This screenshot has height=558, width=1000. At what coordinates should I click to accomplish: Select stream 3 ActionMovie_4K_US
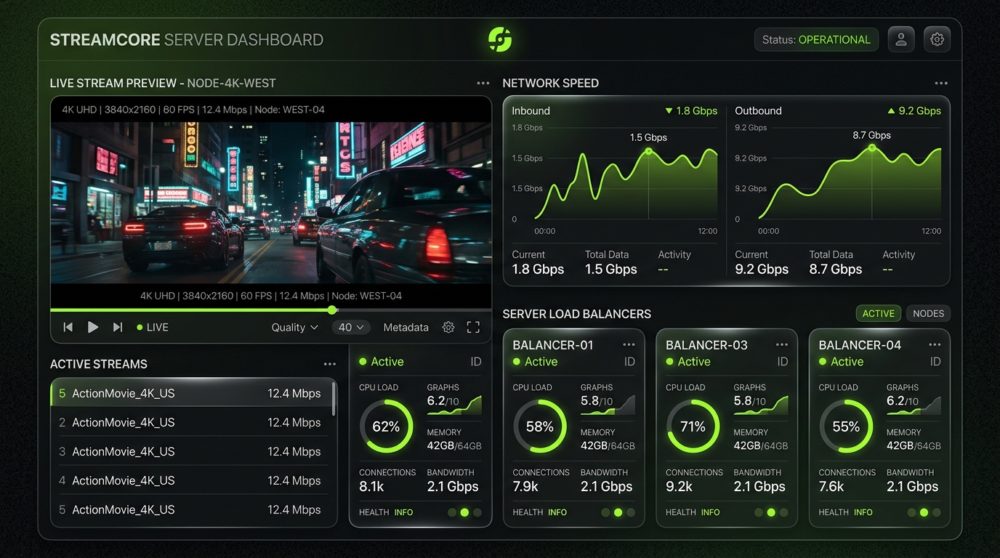coord(190,451)
